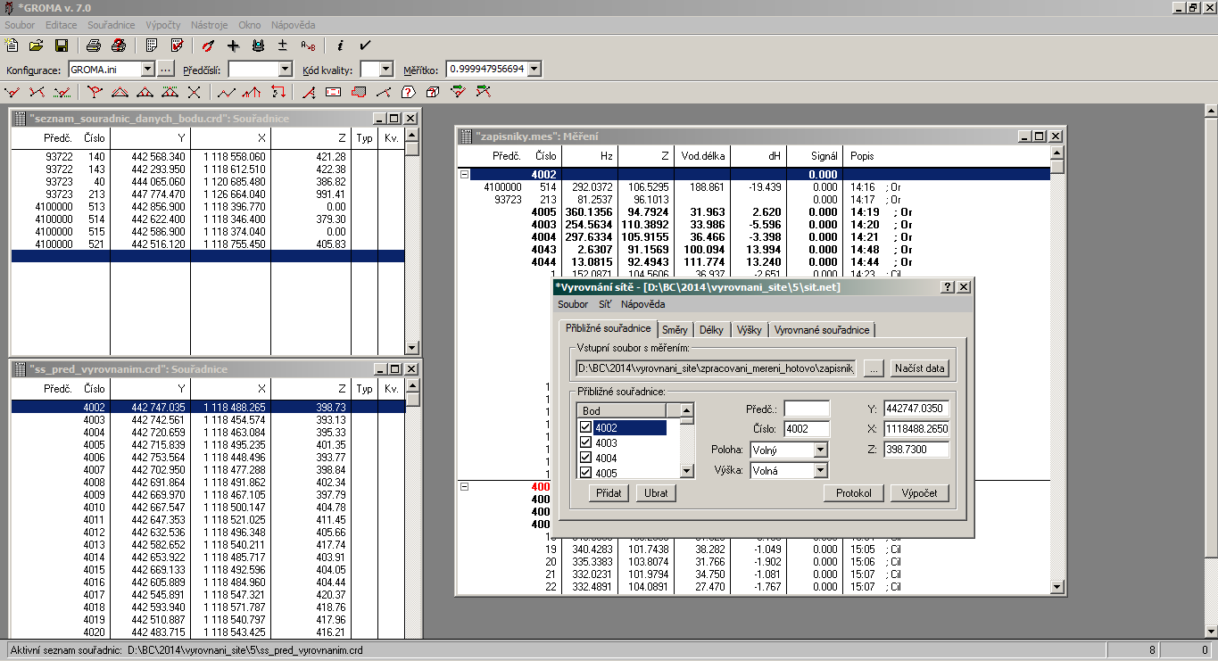The image size is (1218, 661).
Task: Open the Souřadnice menu
Action: 112,25
